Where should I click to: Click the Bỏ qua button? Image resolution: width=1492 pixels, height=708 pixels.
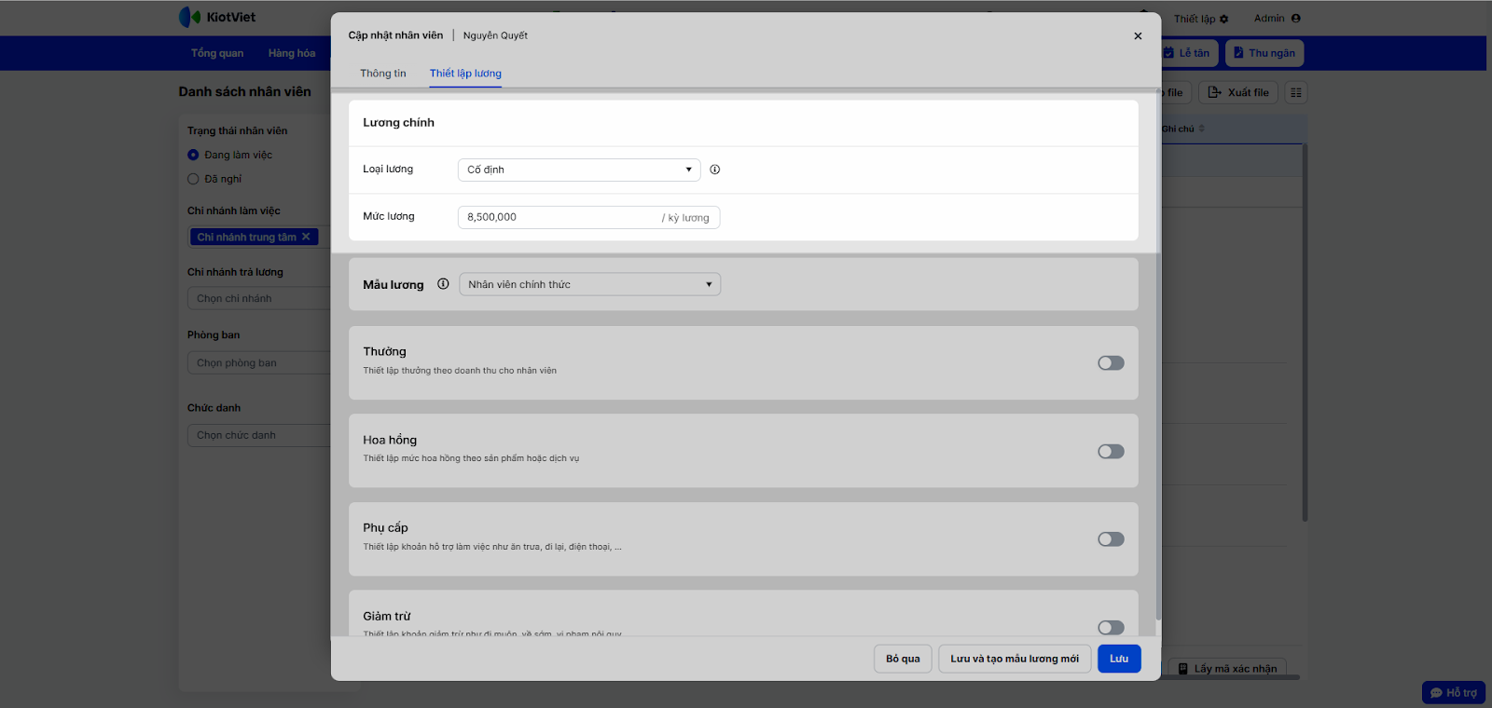(x=903, y=659)
